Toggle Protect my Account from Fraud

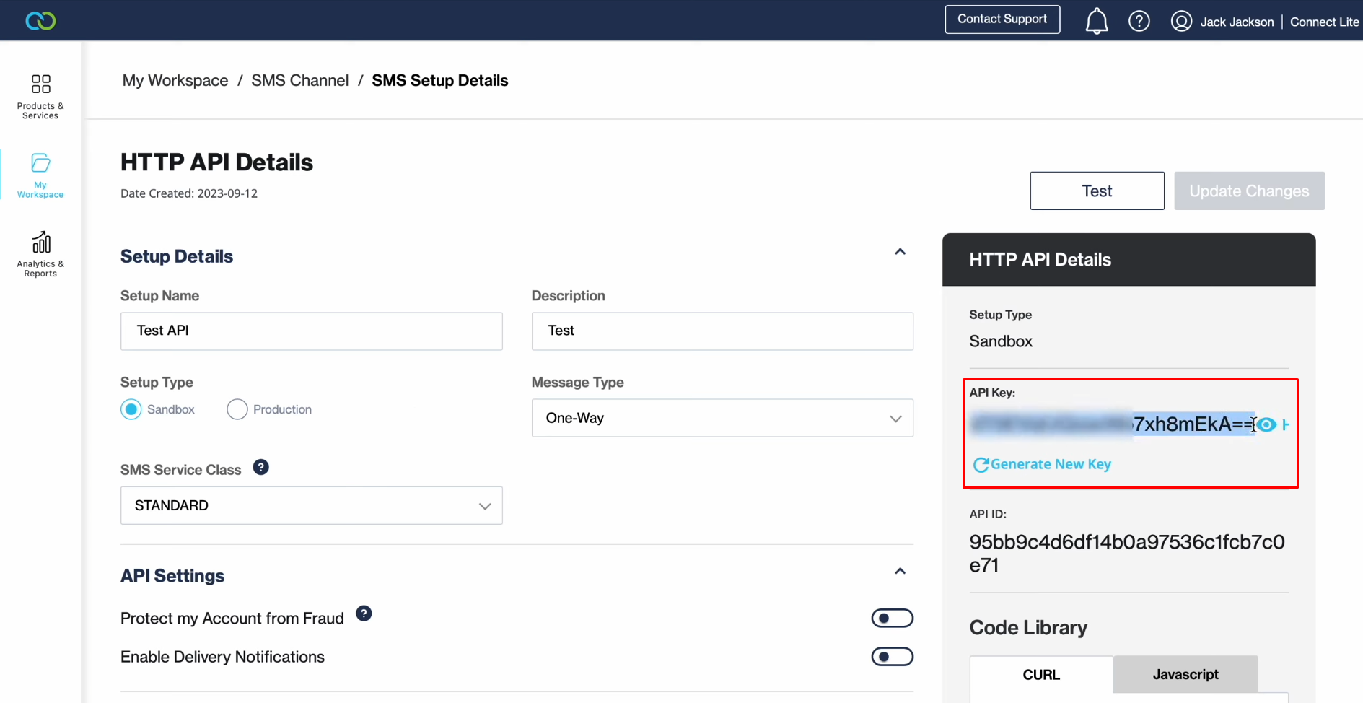pos(893,618)
